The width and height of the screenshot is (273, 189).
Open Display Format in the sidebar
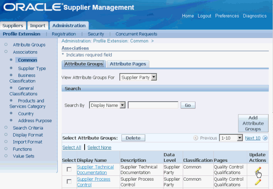[x=28, y=135]
